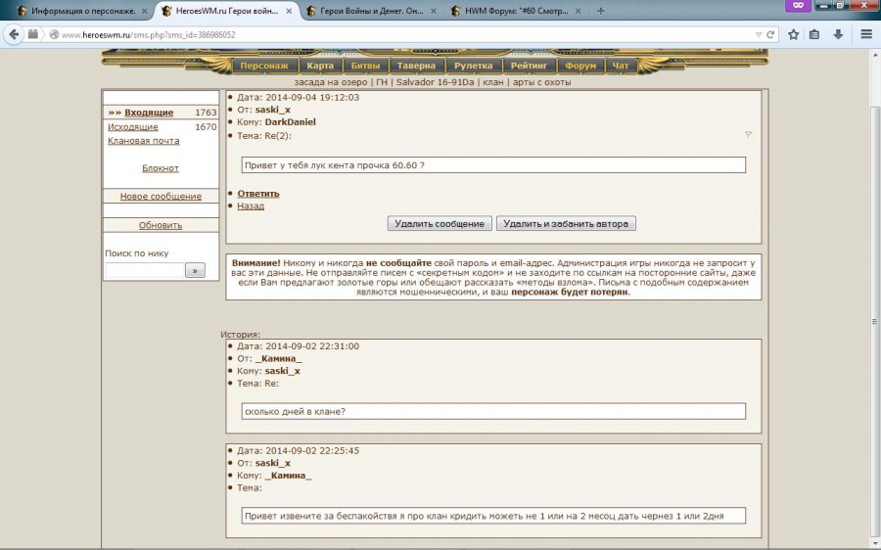Click the browser back arrow button
The height and width of the screenshot is (550, 881).
click(x=14, y=34)
